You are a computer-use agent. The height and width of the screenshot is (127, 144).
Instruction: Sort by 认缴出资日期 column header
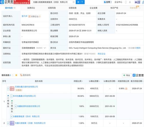110,81
